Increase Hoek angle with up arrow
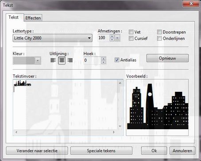Screen dimensions: 201x161 click(x=104, y=59)
